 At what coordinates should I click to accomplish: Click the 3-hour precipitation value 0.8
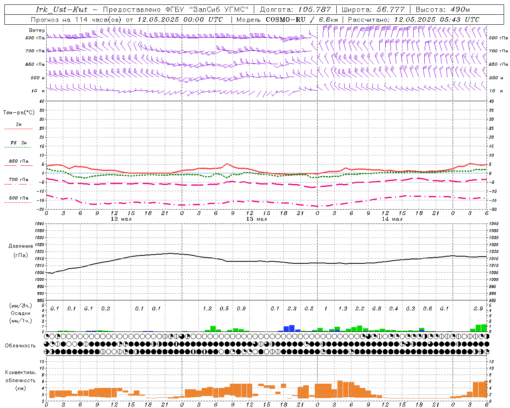377,309
